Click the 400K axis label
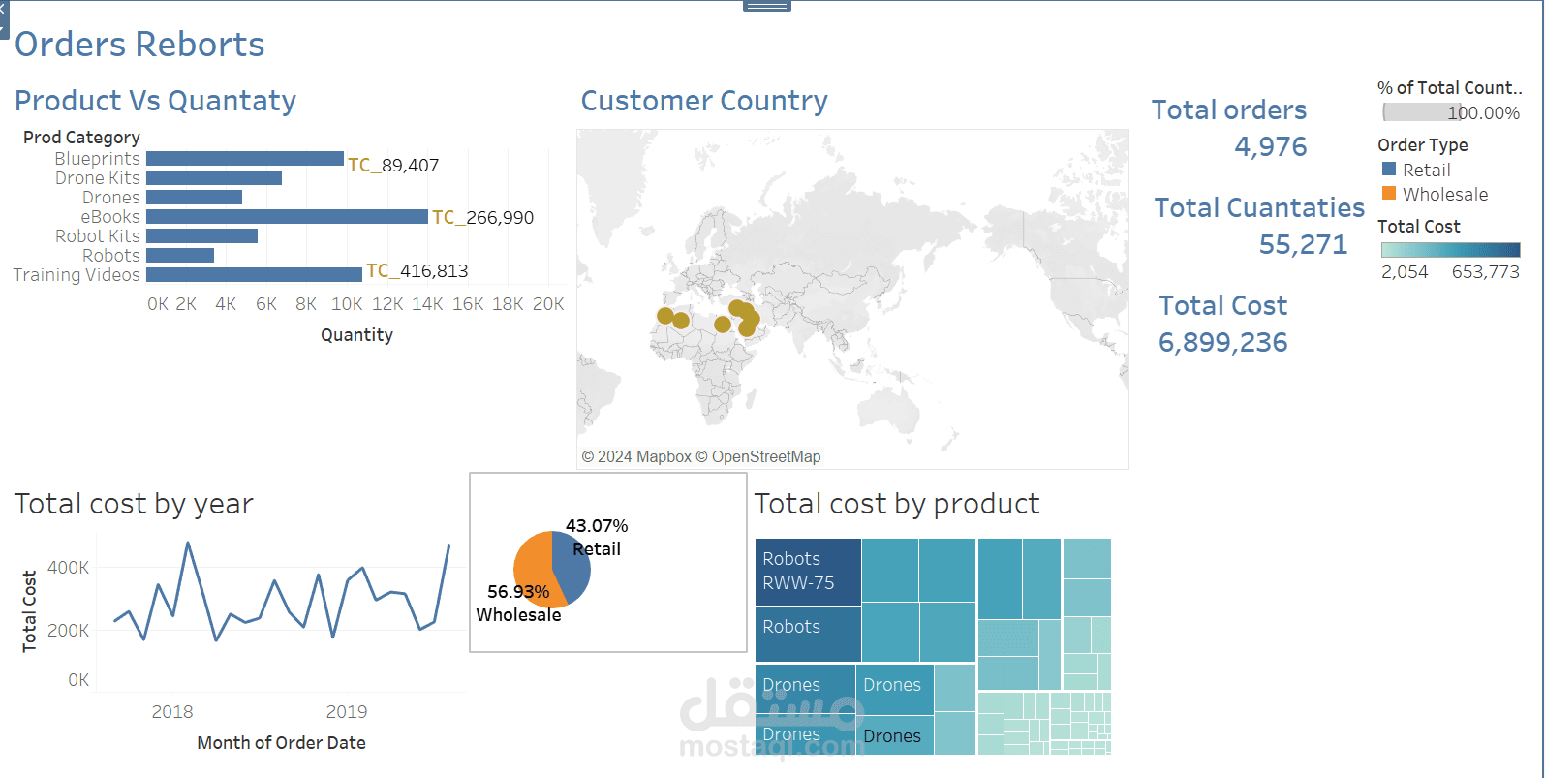The width and height of the screenshot is (1545, 778). 68,568
